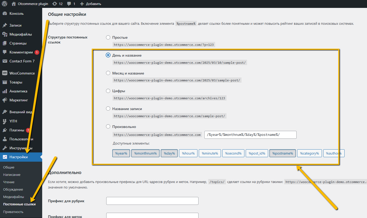Click the Contact Form 7 envelope icon
Screen dimensions: 367x218
tap(5, 61)
